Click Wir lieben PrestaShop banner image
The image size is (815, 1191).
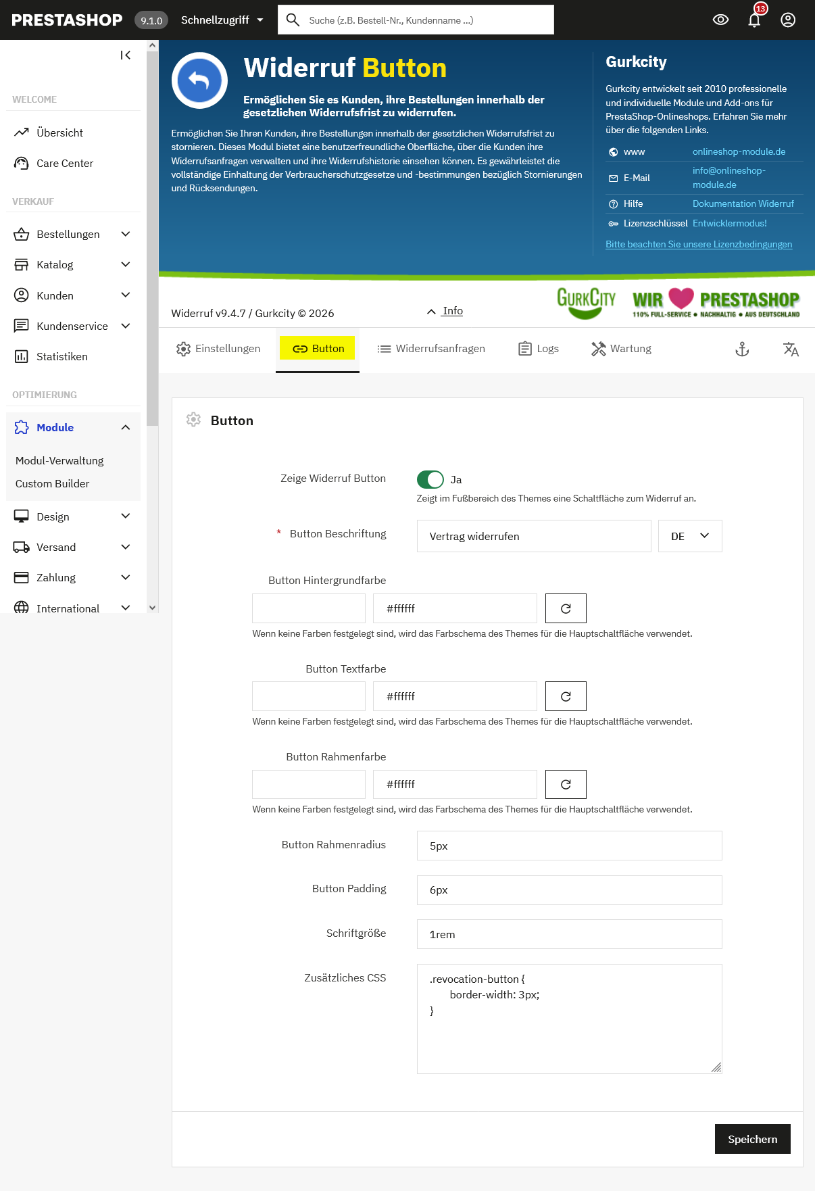716,303
